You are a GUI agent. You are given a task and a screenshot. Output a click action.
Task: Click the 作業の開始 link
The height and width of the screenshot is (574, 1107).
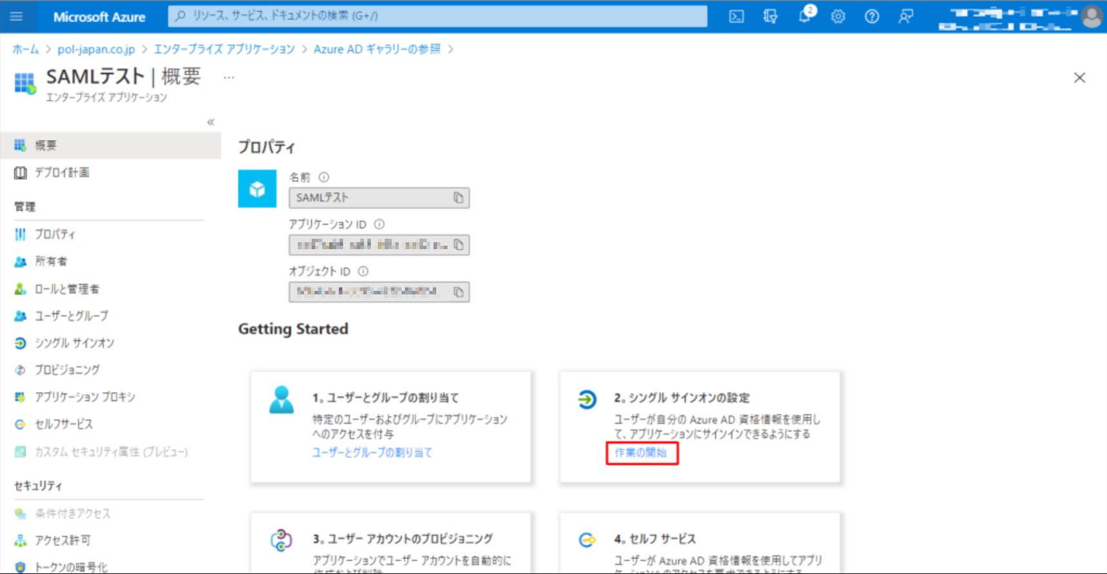(x=641, y=453)
